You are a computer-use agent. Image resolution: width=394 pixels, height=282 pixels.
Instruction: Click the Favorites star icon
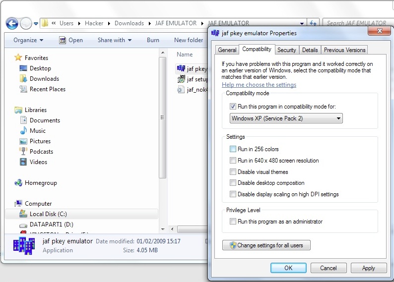point(18,57)
